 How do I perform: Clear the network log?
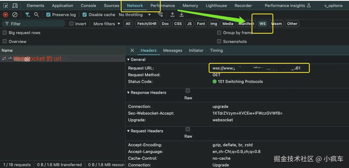15,15
